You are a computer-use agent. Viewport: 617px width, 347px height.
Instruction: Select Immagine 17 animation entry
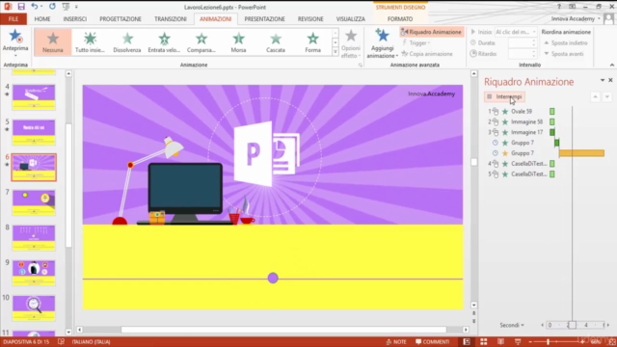coord(522,132)
